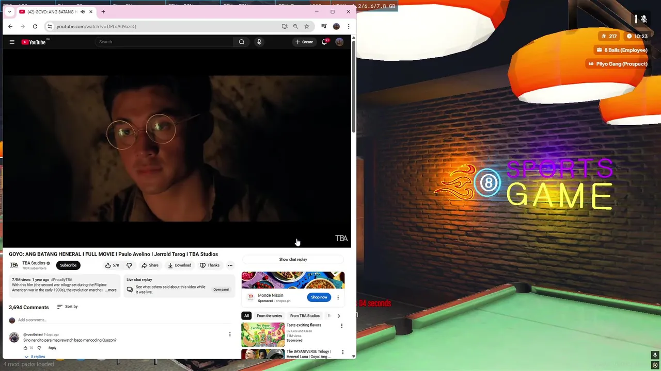Reload the YouTube page
This screenshot has width=661, height=371.
(x=35, y=26)
